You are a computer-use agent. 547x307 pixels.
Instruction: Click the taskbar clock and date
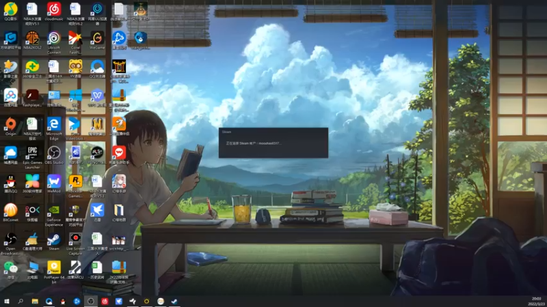tap(536, 302)
